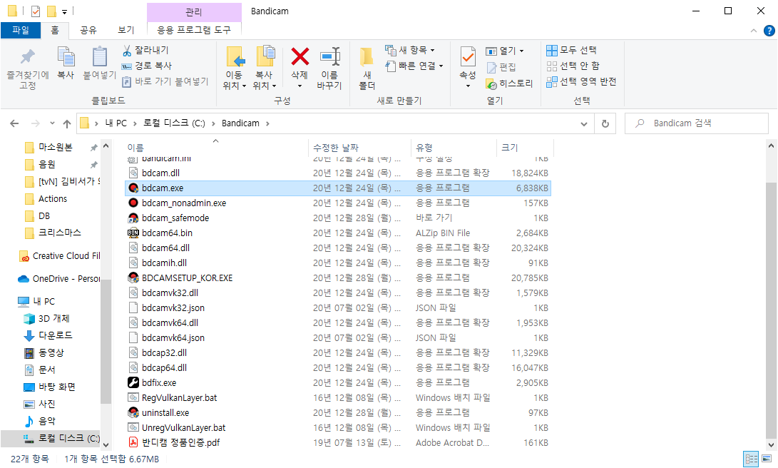Switch to Details view icon in status bar
778x468 pixels.
(751, 459)
